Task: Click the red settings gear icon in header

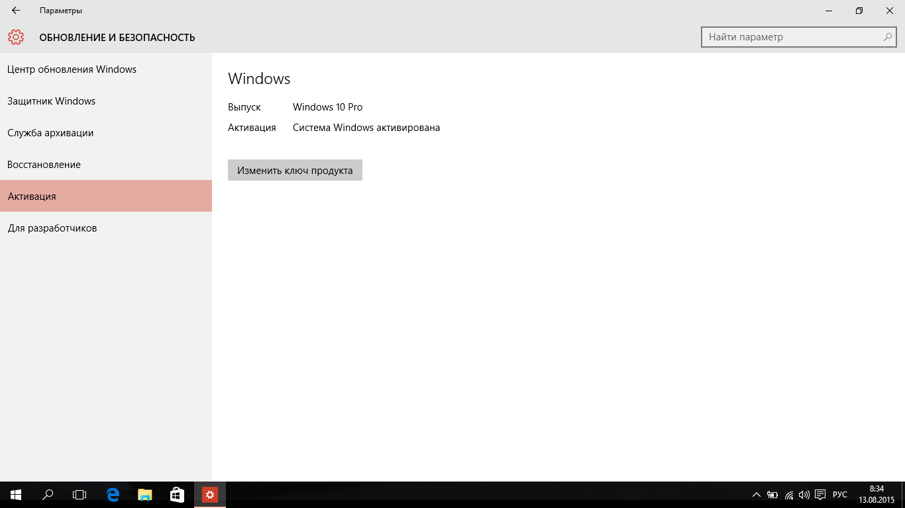Action: pyautogui.click(x=16, y=37)
